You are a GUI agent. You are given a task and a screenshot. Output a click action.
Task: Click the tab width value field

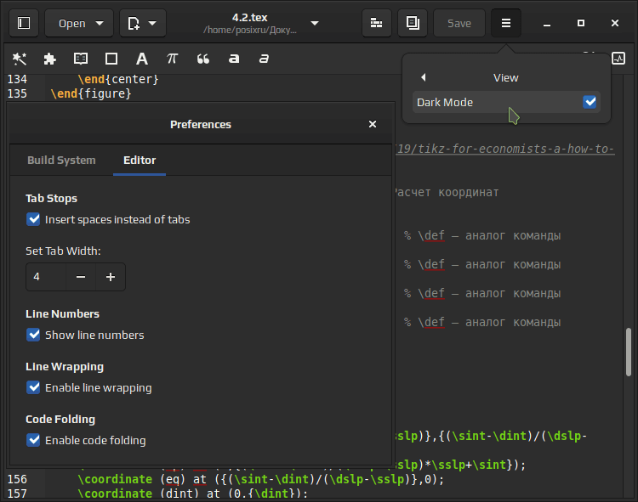tap(46, 277)
